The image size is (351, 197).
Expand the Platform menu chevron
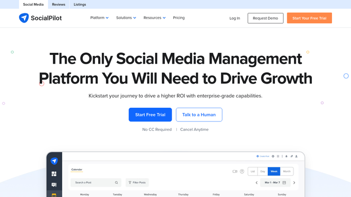(107, 18)
